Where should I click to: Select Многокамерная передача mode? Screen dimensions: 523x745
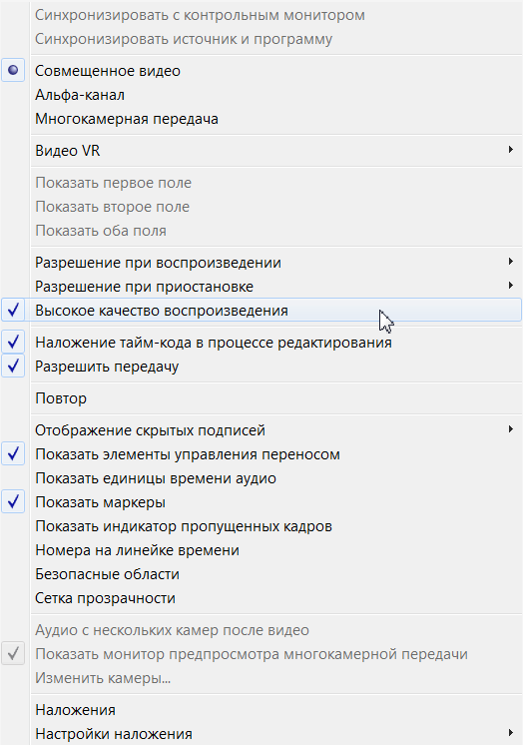click(x=261, y=119)
